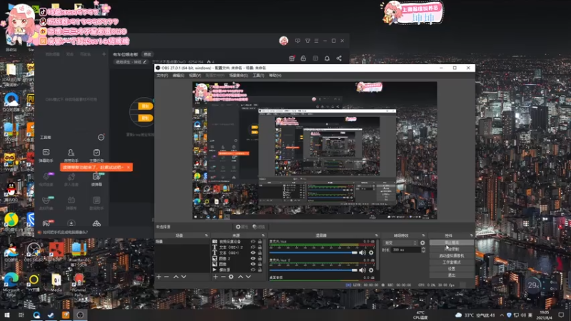Click share icon in streaming app toolbar

click(339, 58)
